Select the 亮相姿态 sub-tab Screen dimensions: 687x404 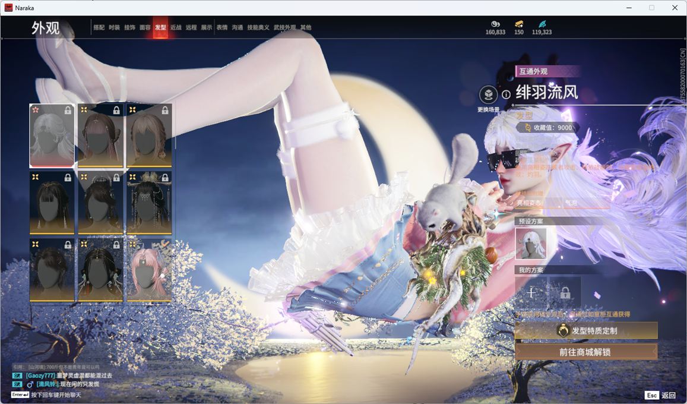click(529, 203)
